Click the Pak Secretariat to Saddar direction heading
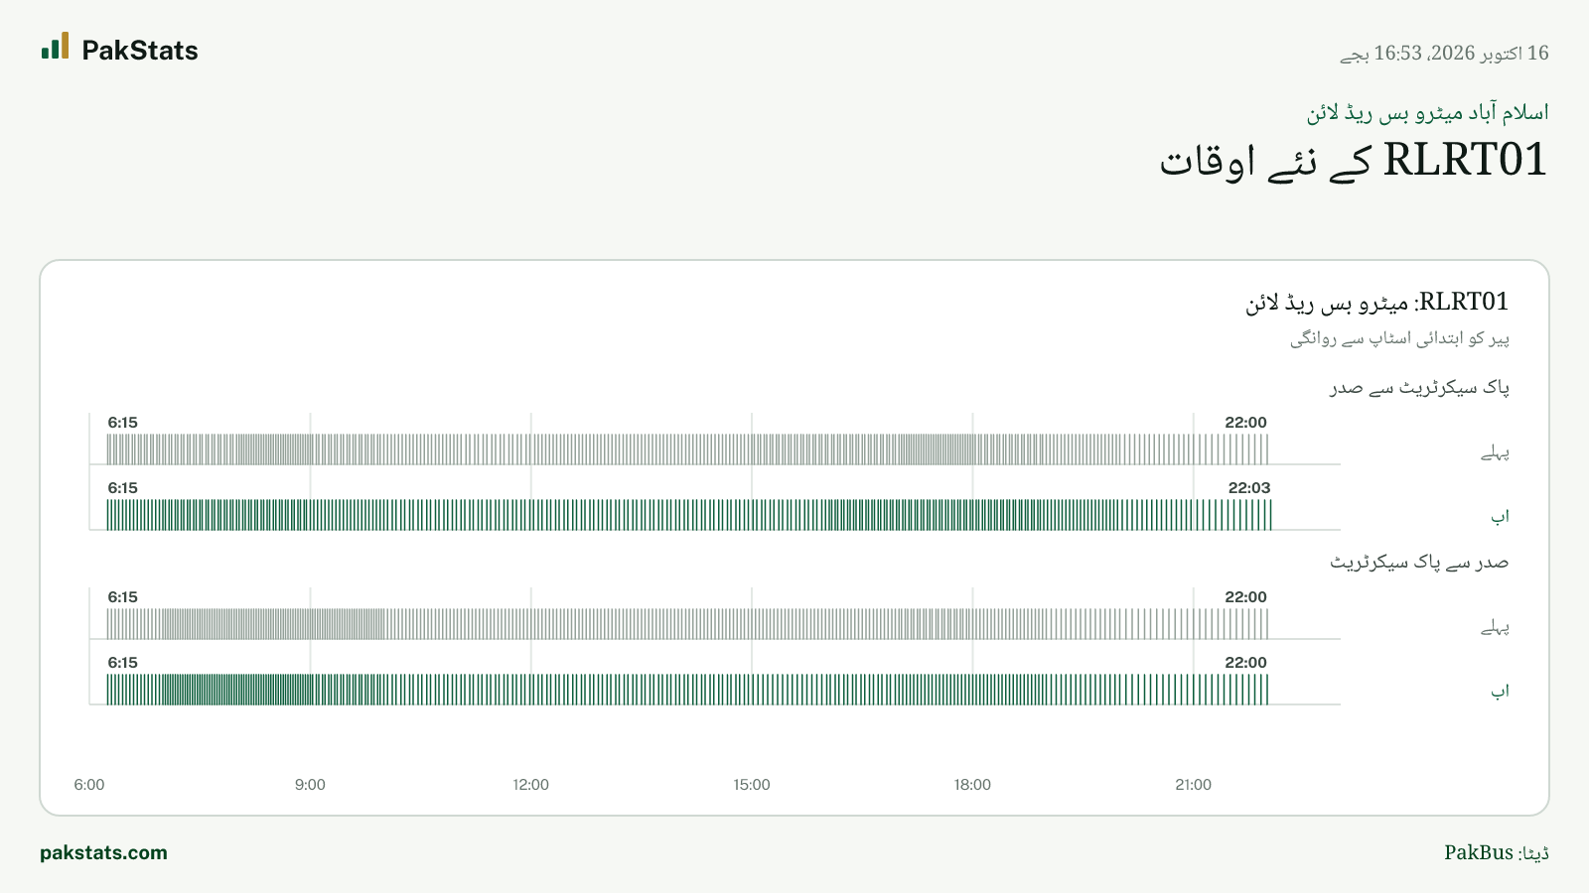 point(1419,388)
